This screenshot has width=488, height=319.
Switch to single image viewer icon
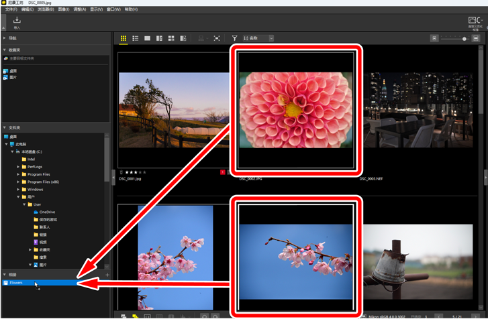pyautogui.click(x=147, y=39)
